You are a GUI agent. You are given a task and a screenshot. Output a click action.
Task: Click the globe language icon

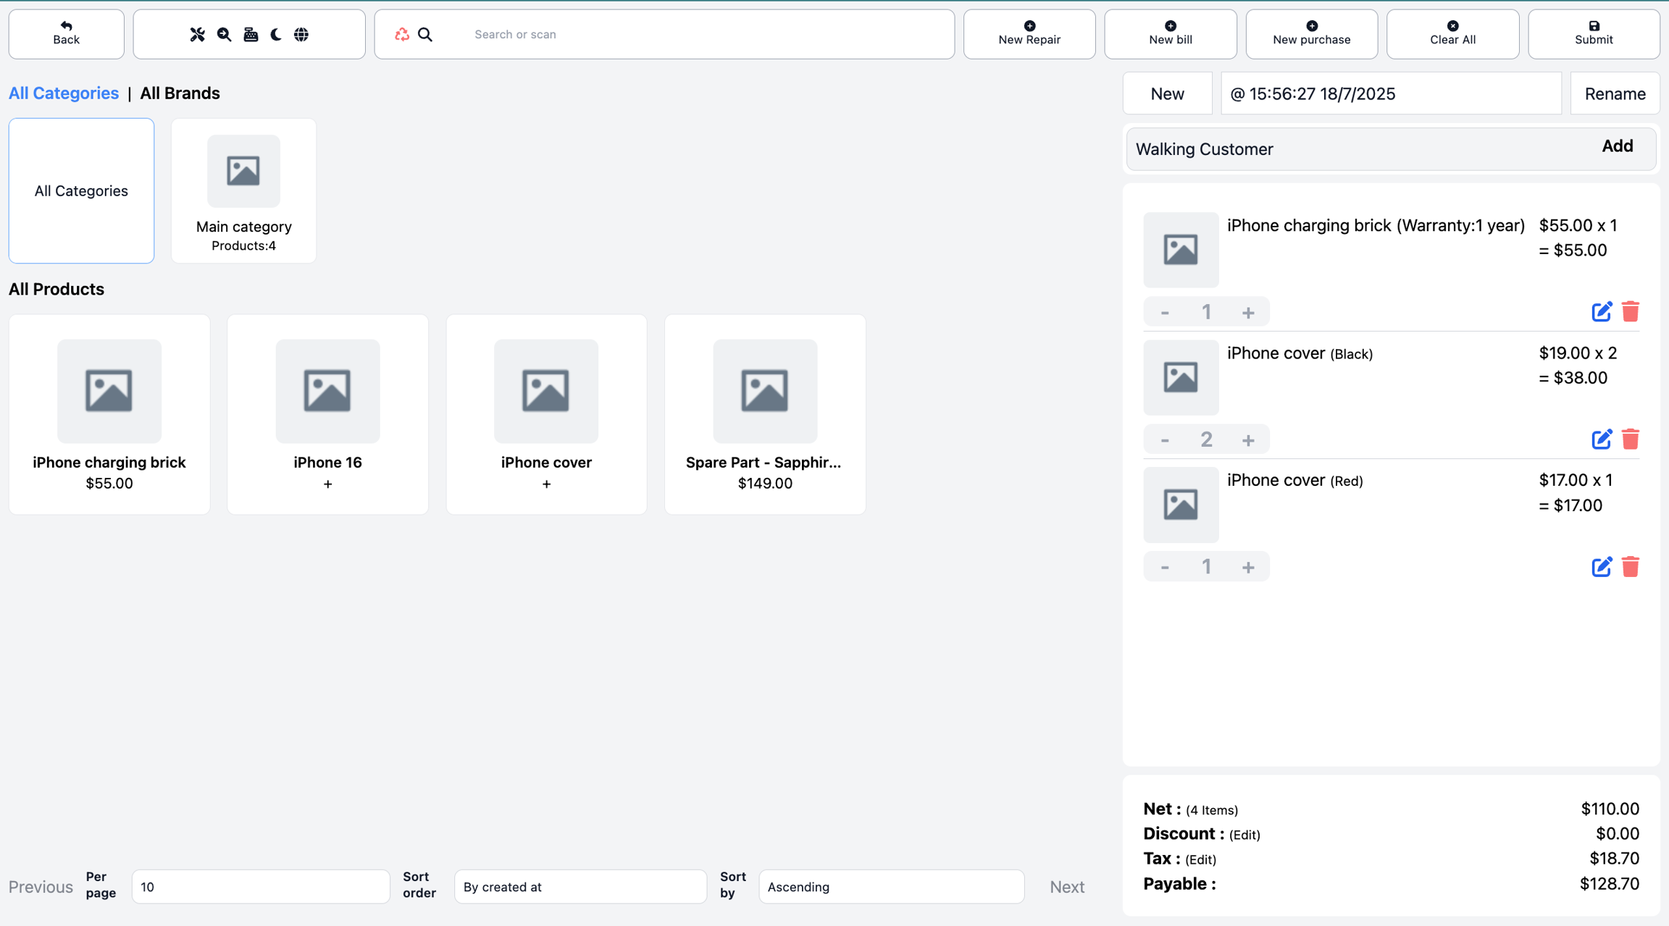[301, 34]
